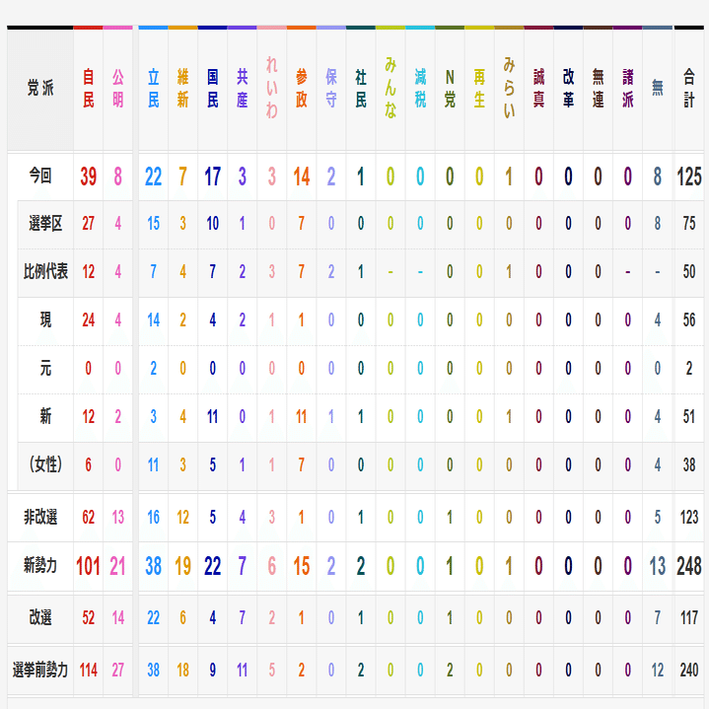The width and height of the screenshot is (709, 709).
Task: Click 立民 value 2 in 元 row
Action: coord(153,369)
